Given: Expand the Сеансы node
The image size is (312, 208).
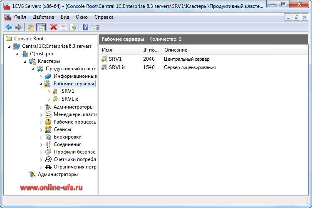Looking at the screenshot, I should 41,130.
